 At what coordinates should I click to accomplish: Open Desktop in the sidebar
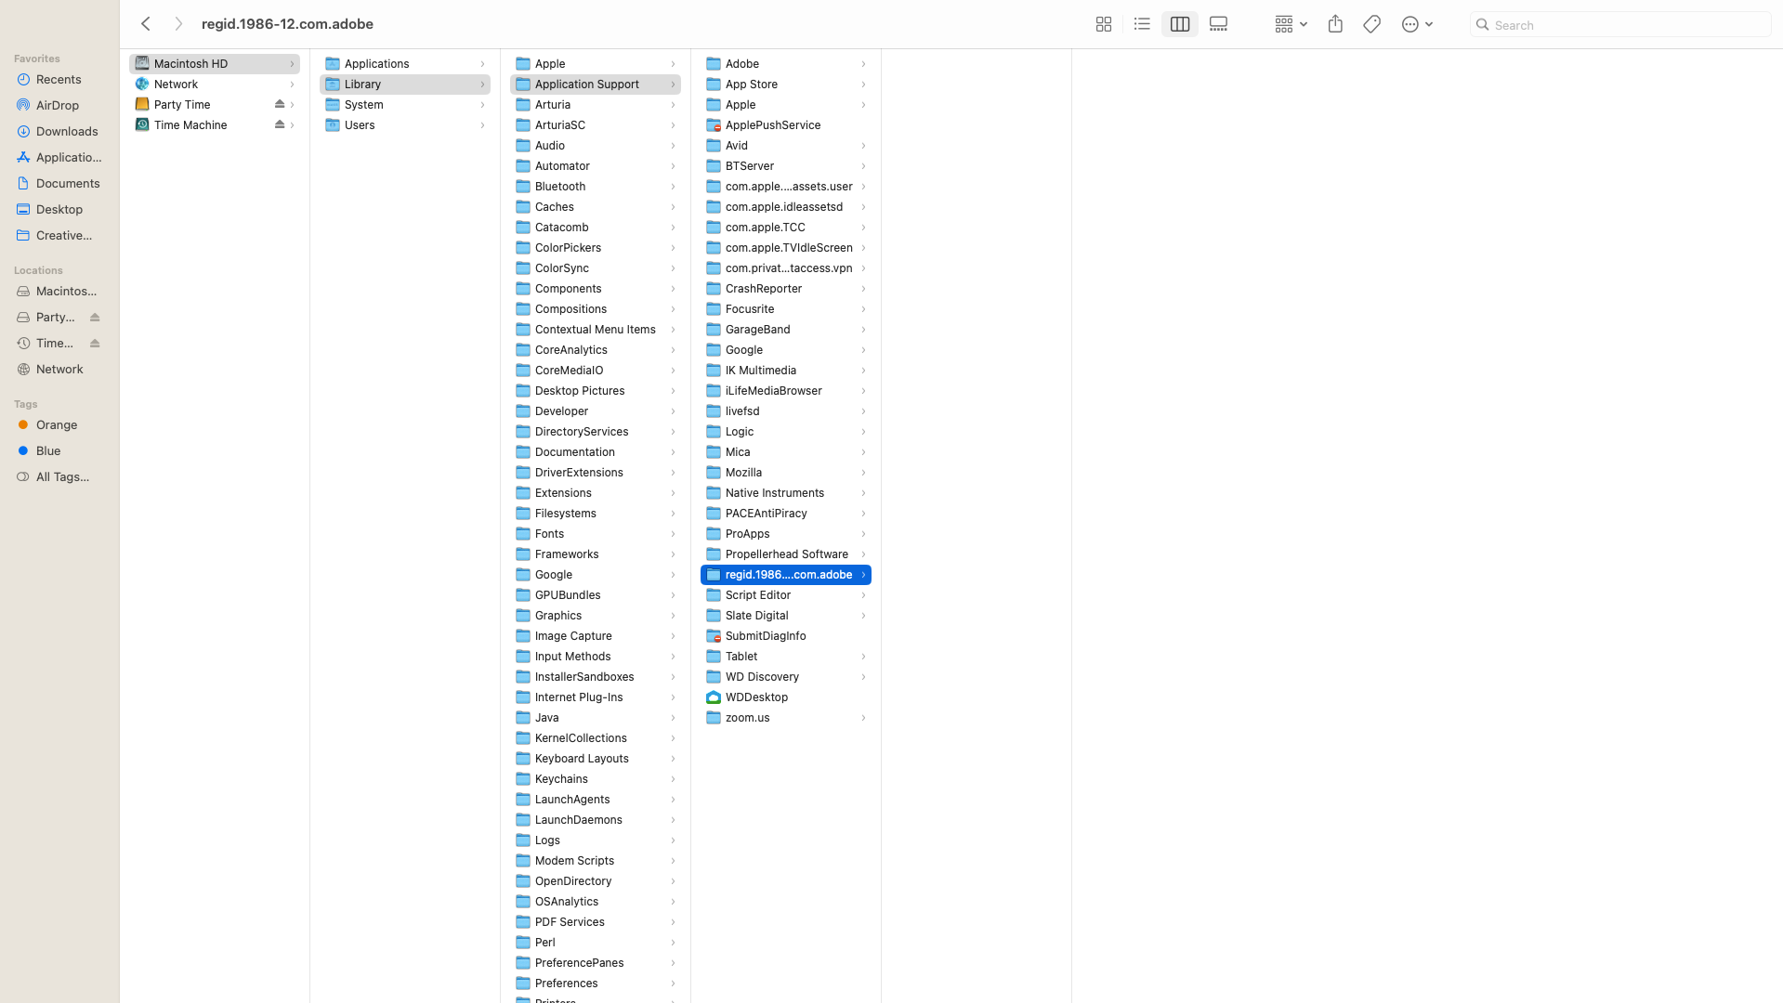click(59, 210)
